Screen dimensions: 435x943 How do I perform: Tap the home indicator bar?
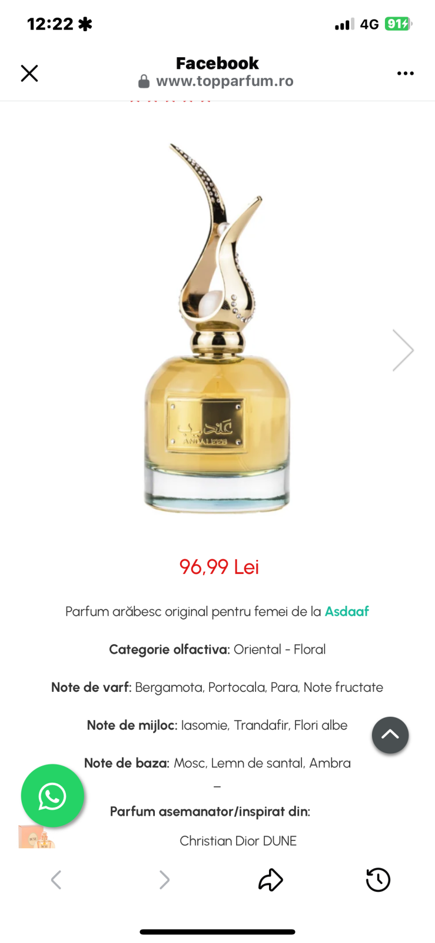coord(217,932)
